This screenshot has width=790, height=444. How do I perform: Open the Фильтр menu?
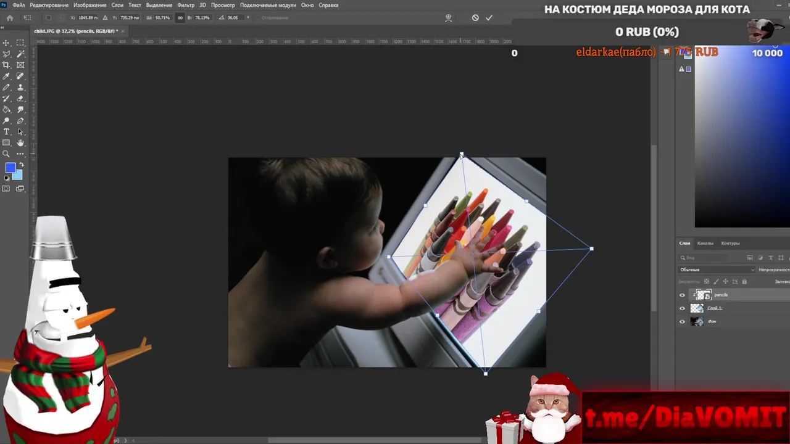185,5
